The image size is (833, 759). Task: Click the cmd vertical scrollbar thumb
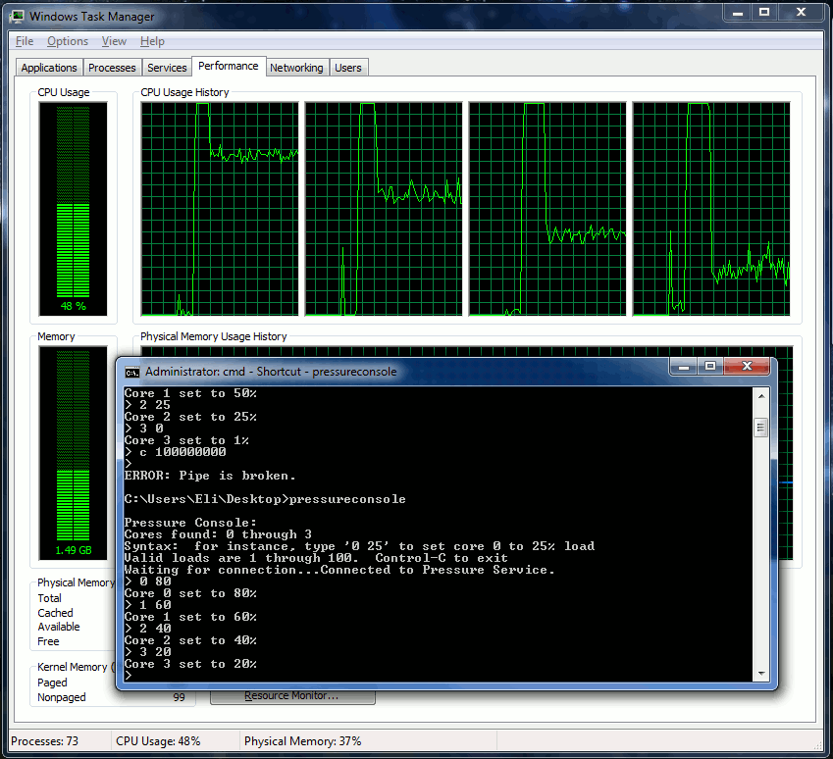pyautogui.click(x=761, y=427)
